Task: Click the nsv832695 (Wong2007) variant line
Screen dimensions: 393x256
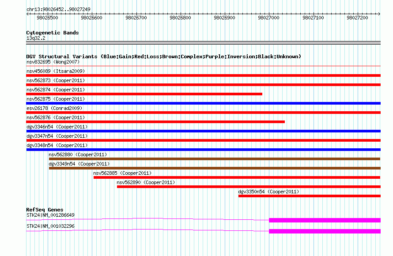Action: pyautogui.click(x=203, y=66)
